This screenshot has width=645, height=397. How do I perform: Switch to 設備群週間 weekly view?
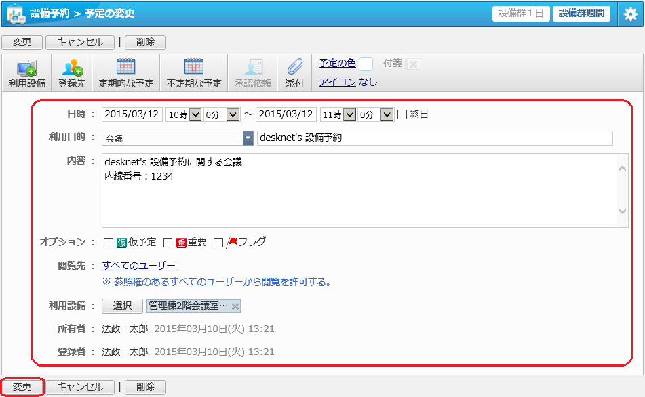coord(581,14)
